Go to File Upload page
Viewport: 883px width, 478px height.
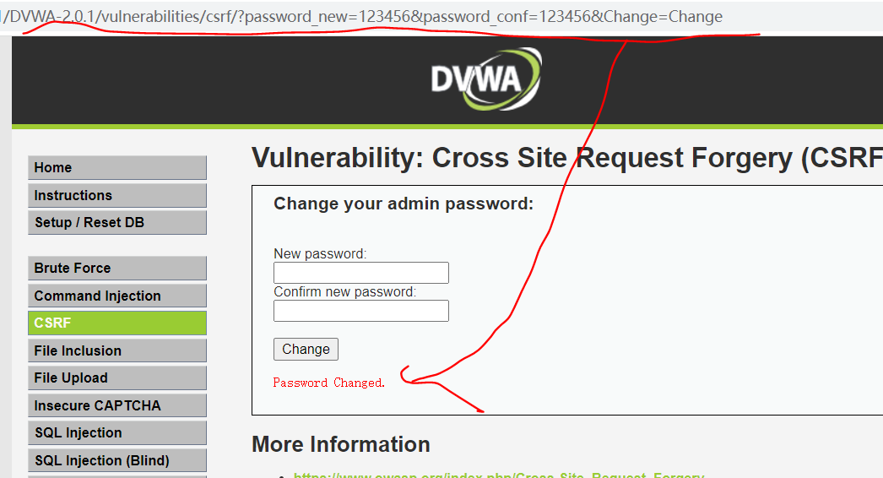point(117,378)
